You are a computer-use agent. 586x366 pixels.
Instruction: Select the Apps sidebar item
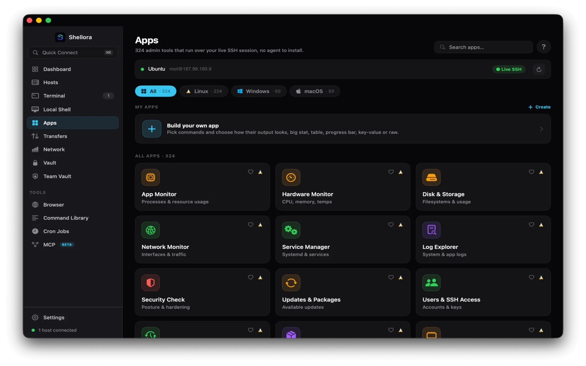73,123
